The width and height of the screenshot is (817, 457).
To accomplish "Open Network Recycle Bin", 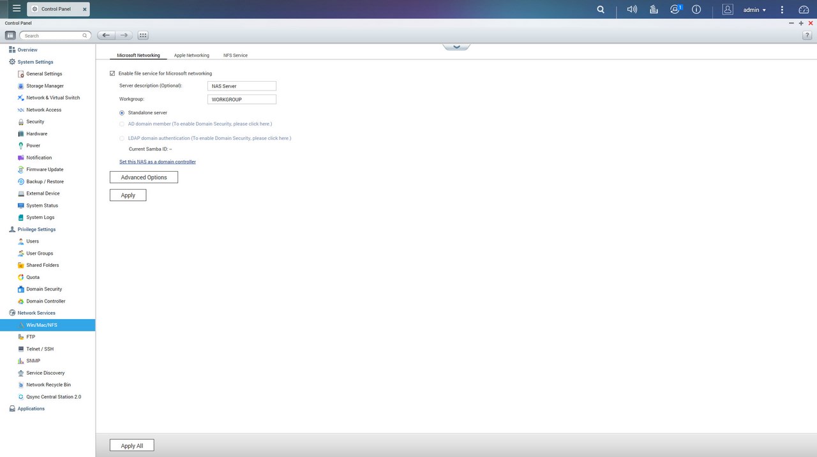I will pos(49,385).
